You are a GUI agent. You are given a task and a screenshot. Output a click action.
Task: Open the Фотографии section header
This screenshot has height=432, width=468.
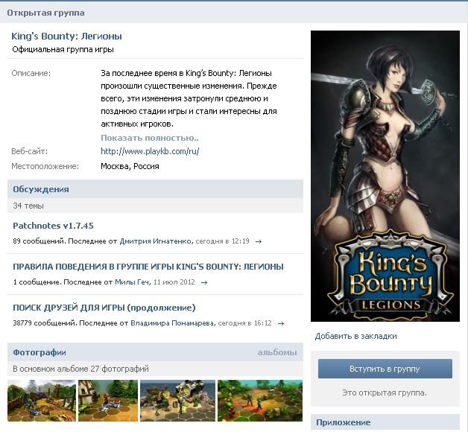(39, 352)
